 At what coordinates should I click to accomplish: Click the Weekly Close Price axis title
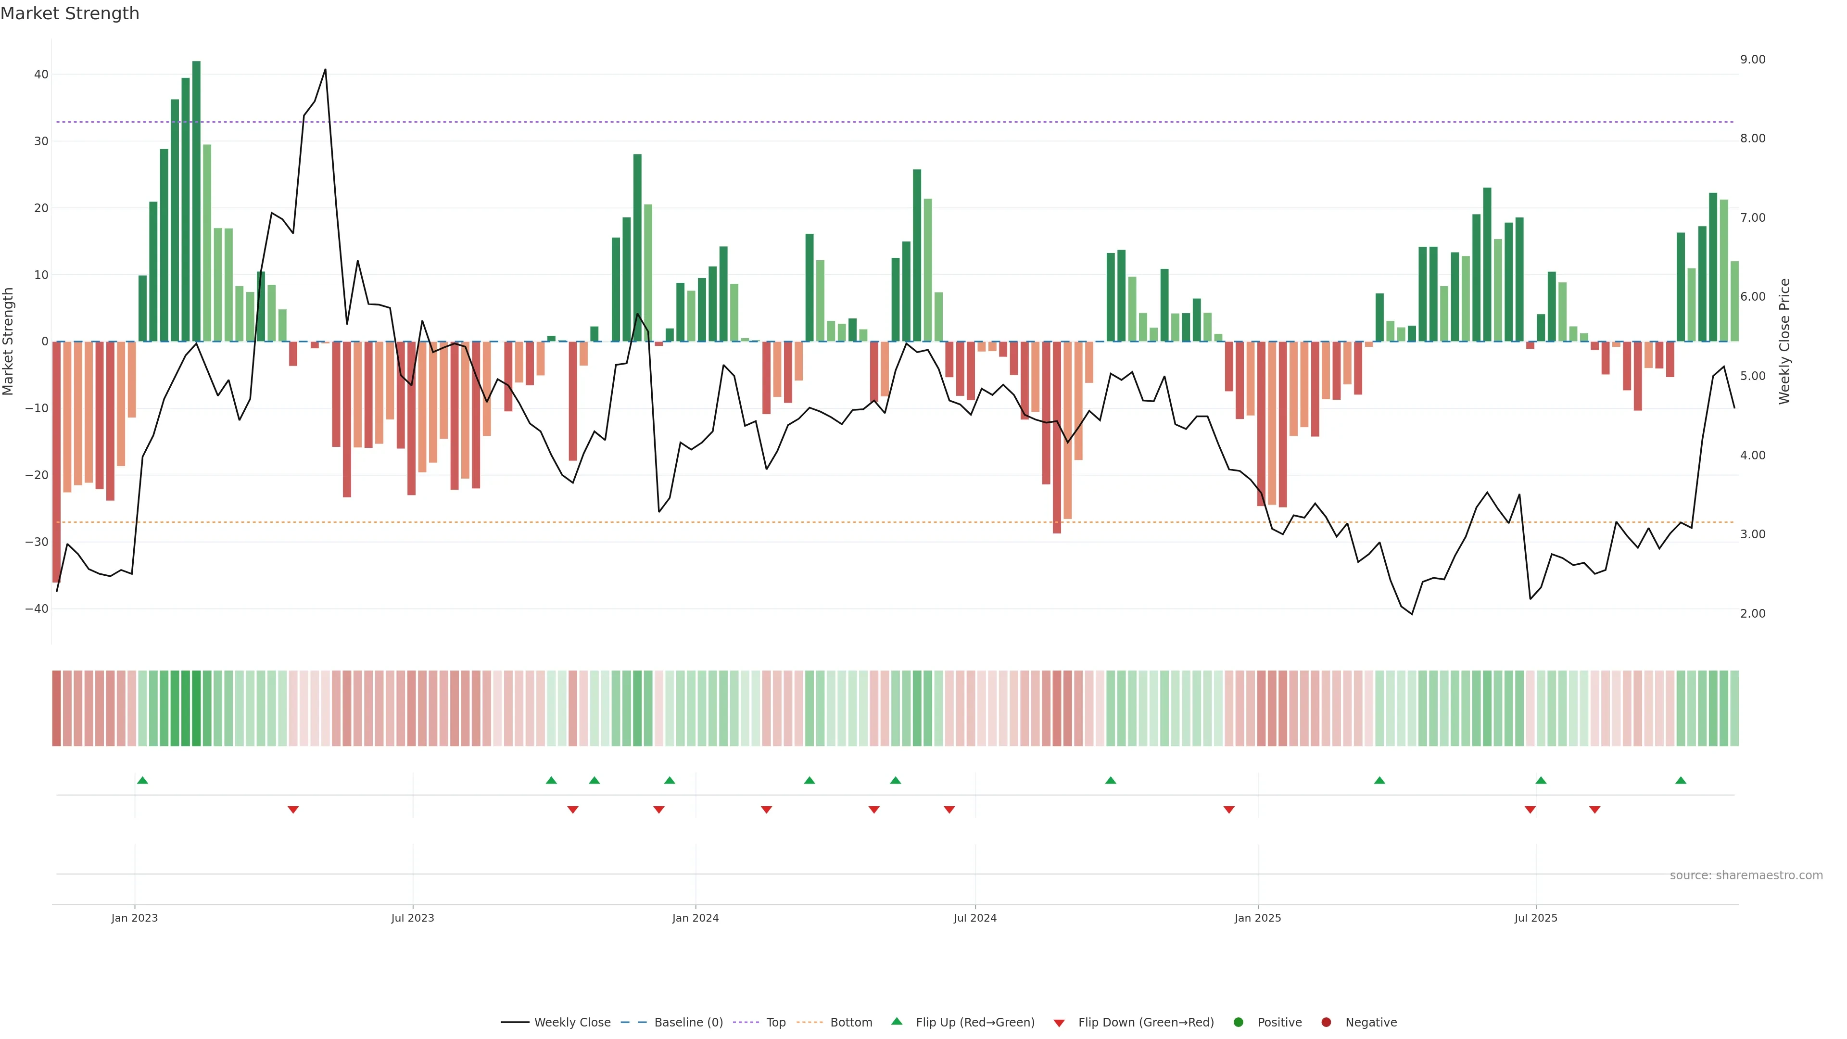point(1784,342)
